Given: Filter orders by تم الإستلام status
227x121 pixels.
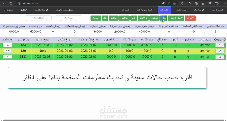Looking at the screenshot, I should (x=143, y=18).
